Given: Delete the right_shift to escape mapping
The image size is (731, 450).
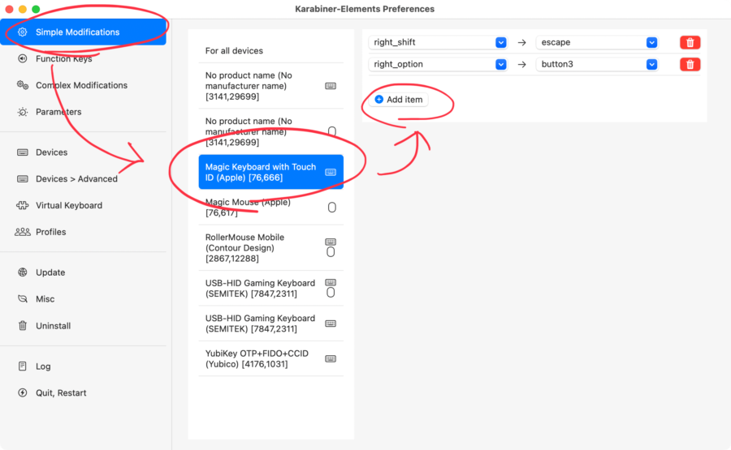Looking at the screenshot, I should (x=690, y=42).
